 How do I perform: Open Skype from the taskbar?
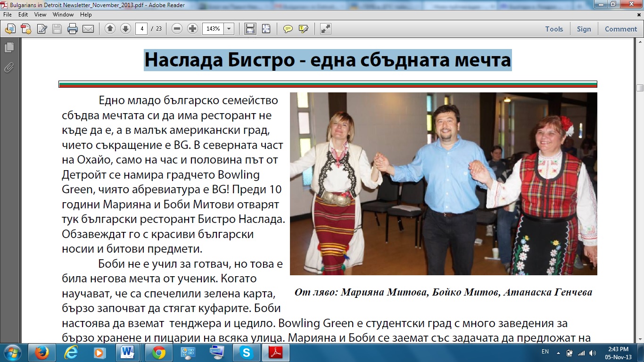point(246,352)
